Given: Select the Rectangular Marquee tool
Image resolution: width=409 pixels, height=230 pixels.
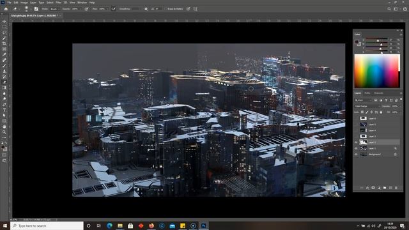Looking at the screenshot, I should (4, 27).
